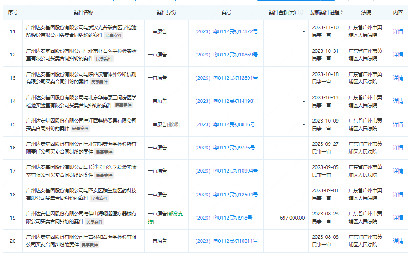Click 详情 in row 20
The height and width of the screenshot is (256, 413).
click(398, 241)
